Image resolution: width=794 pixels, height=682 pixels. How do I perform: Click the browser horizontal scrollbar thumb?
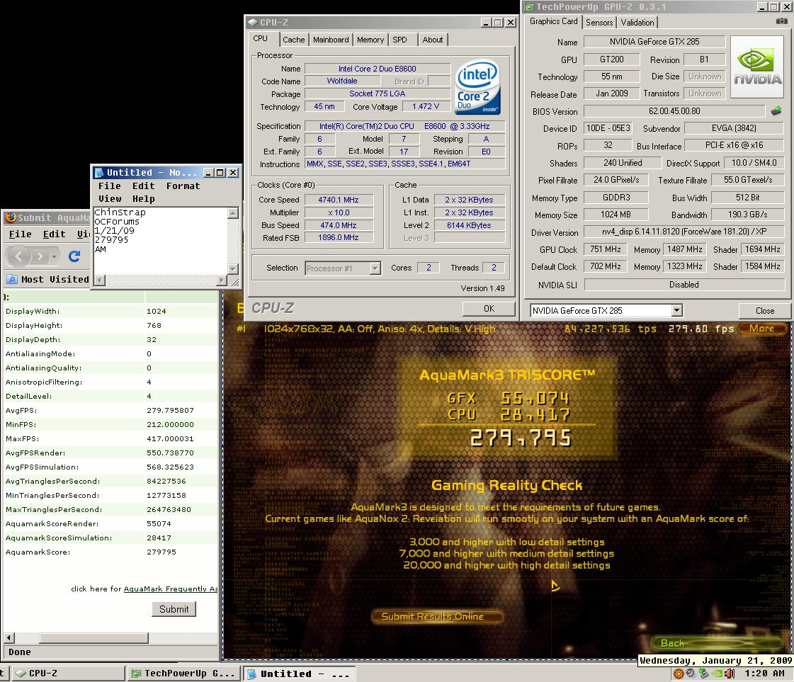click(x=94, y=638)
